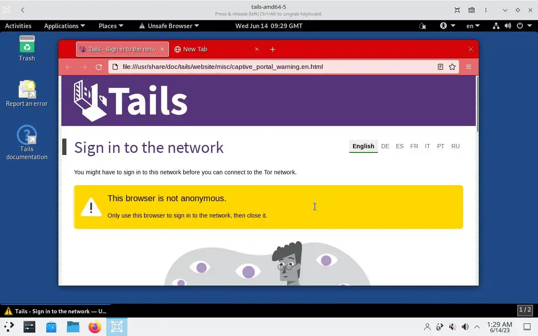Screen dimensions: 538x336
Task: Open the file manager taskbar icon
Action: click(73, 327)
